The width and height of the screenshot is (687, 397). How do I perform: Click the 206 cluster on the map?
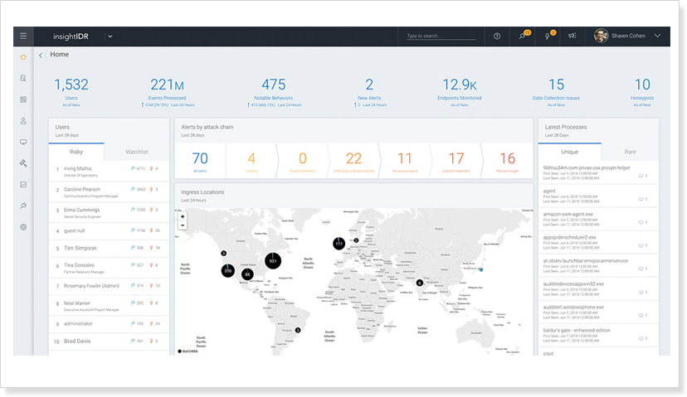coord(228,270)
